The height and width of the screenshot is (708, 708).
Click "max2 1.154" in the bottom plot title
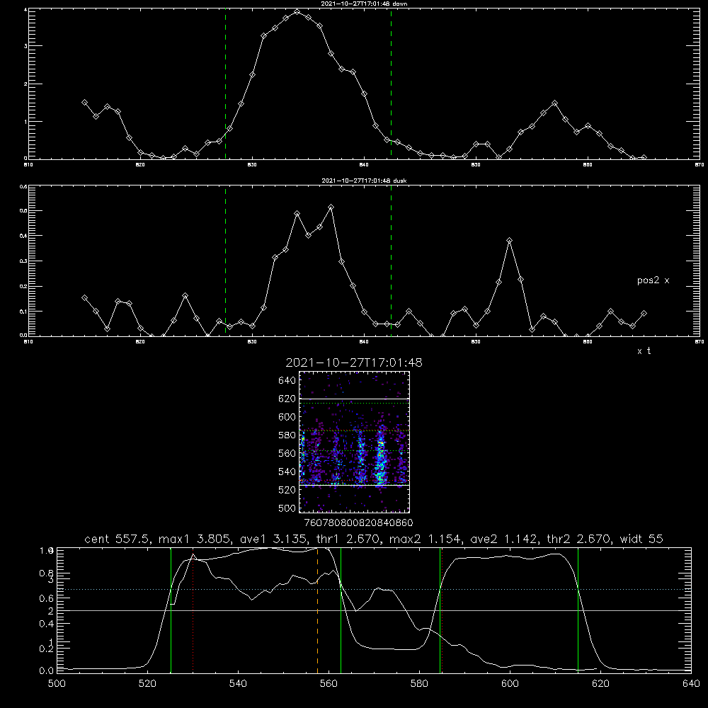point(424,539)
